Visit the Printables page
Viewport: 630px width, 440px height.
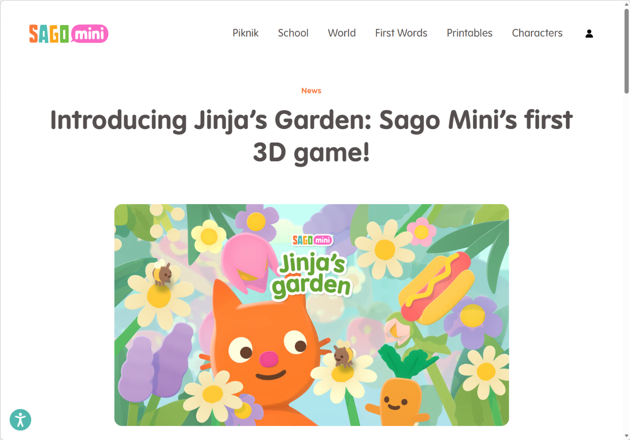(470, 33)
